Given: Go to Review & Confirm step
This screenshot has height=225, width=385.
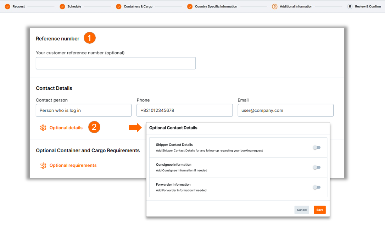Looking at the screenshot, I should pyautogui.click(x=368, y=6).
